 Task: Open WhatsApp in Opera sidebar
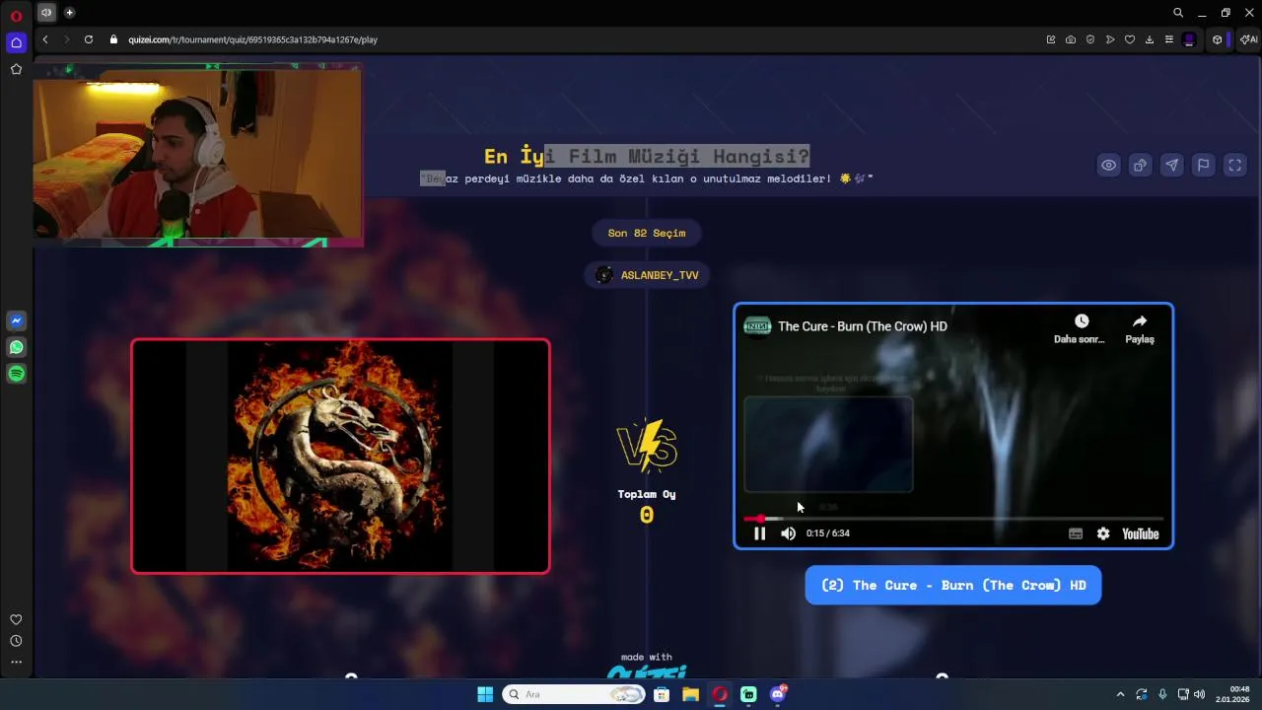[x=16, y=347]
